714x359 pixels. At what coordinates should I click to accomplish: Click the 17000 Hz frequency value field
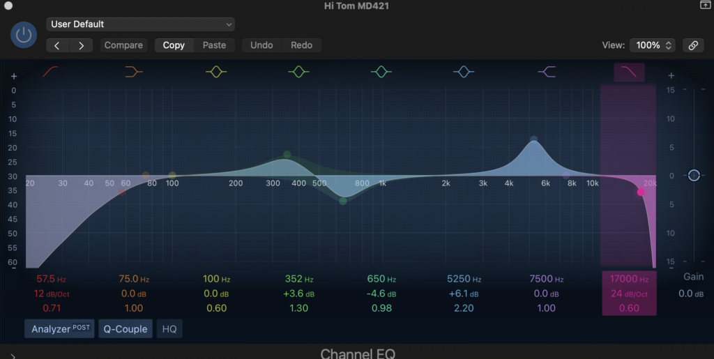tap(628, 279)
